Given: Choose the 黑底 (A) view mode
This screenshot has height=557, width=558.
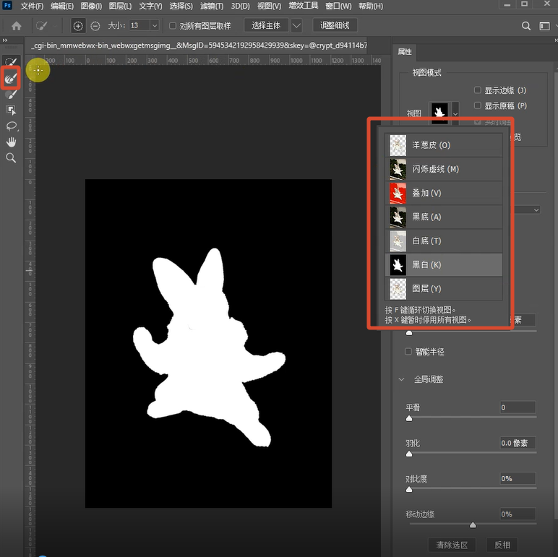Looking at the screenshot, I should [x=444, y=217].
